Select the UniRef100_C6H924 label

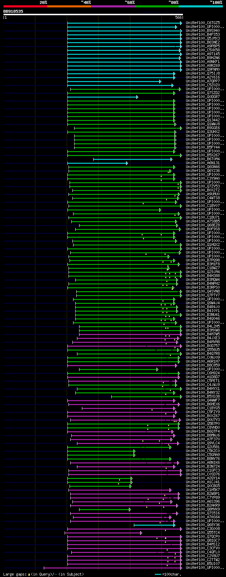[x=203, y=373]
